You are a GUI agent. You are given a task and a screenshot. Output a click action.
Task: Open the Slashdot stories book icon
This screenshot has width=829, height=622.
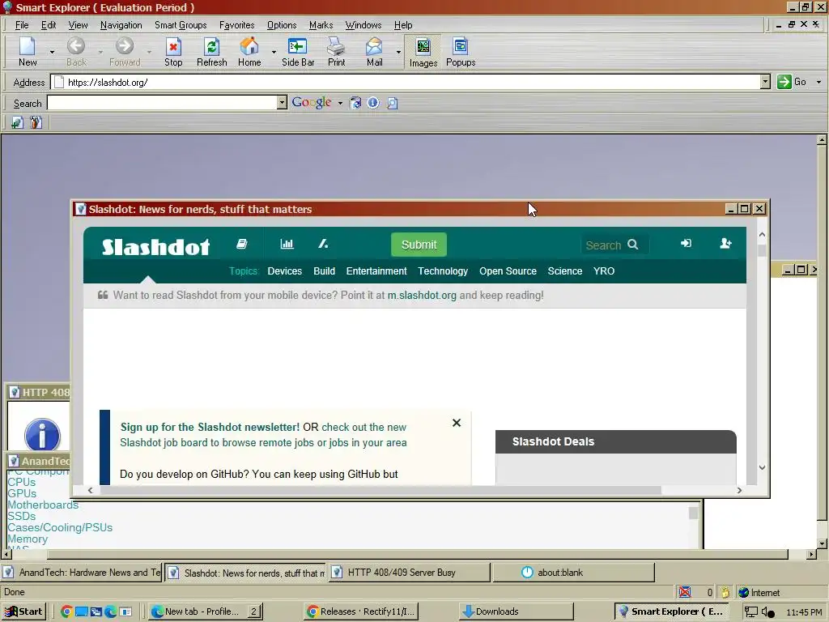coord(241,243)
